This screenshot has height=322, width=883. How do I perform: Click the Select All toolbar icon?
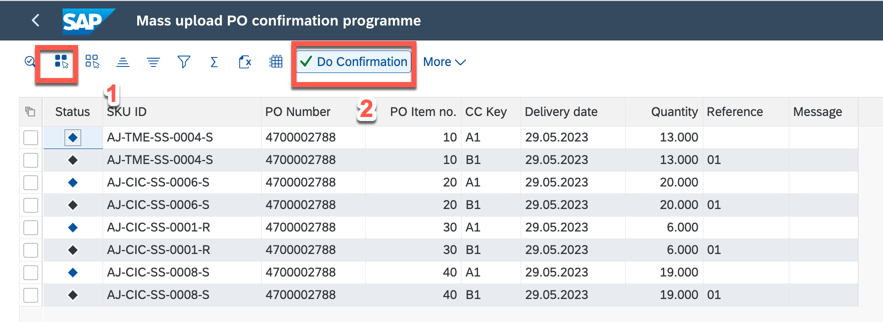pos(61,61)
